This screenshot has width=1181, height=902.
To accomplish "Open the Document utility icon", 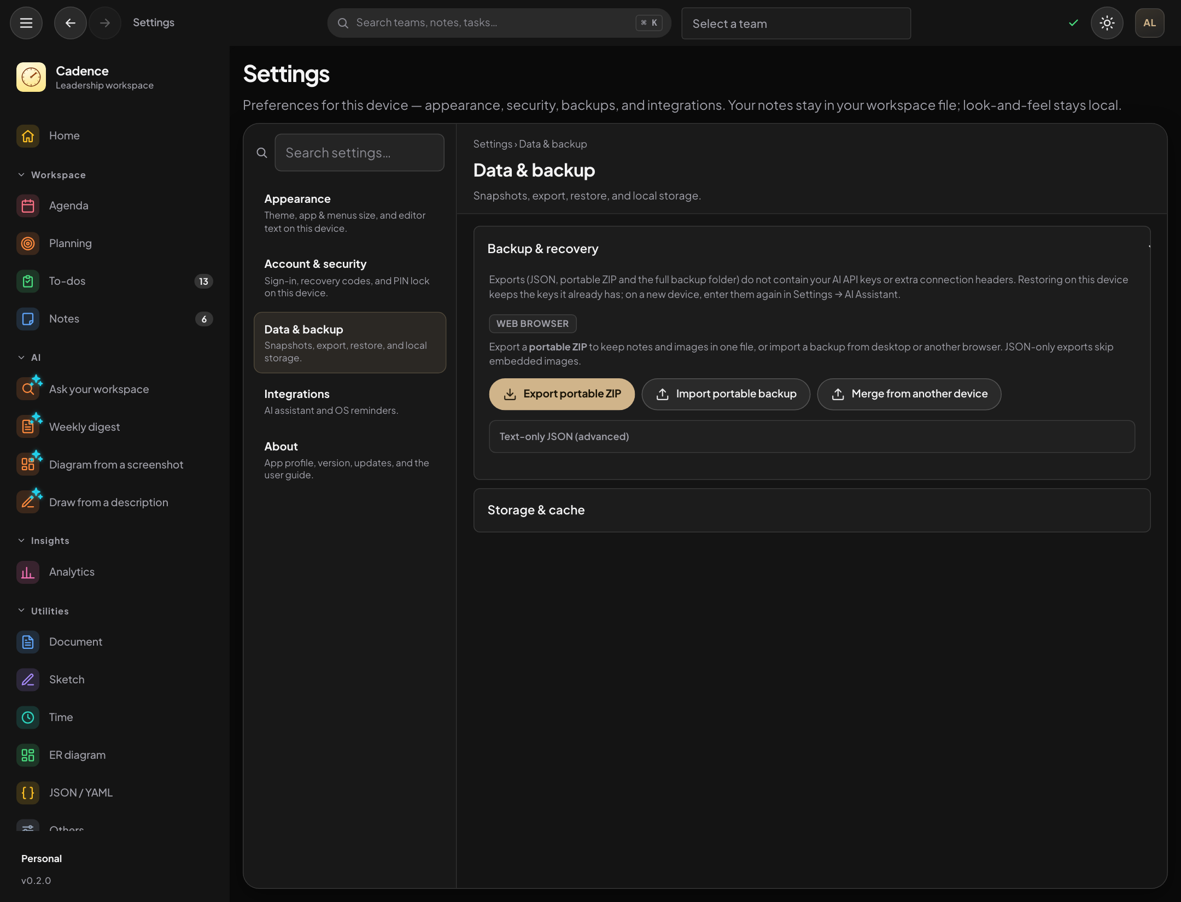I will tap(28, 642).
